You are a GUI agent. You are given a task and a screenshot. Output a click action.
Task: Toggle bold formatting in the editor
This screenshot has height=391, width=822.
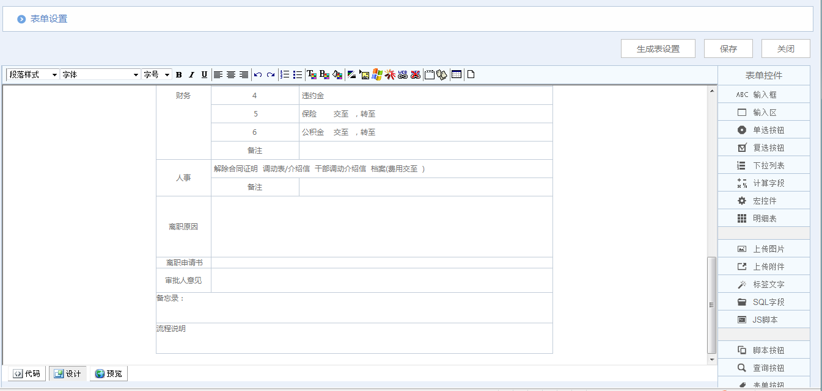(178, 74)
